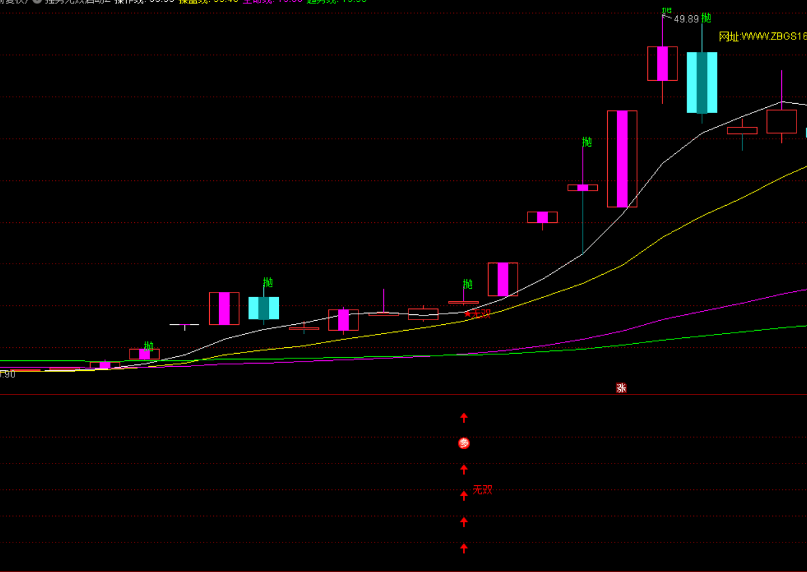Click the bottommost red up arrow
Screen dimensions: 807x572
(464, 548)
